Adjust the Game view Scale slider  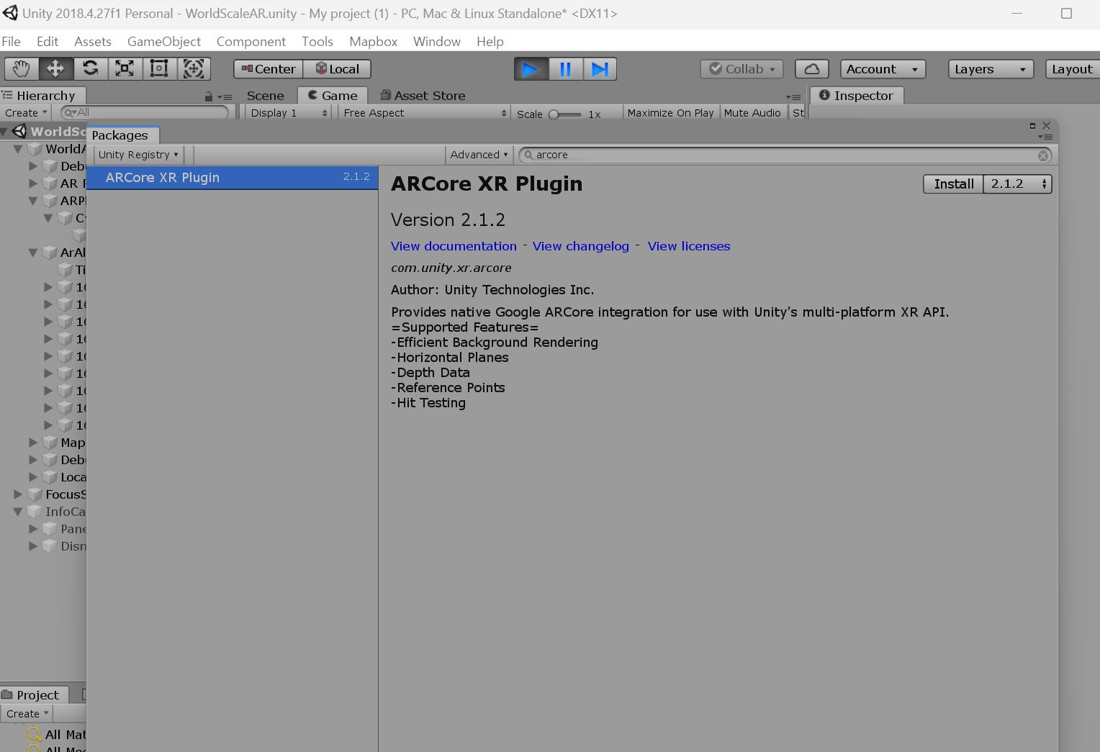[x=565, y=114]
